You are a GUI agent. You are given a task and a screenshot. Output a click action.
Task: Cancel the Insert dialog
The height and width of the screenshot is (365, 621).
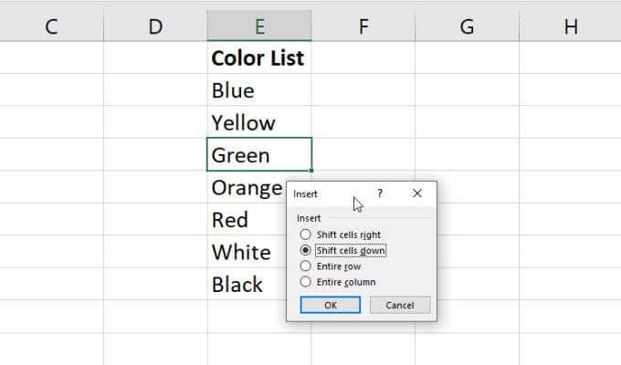[x=400, y=305]
